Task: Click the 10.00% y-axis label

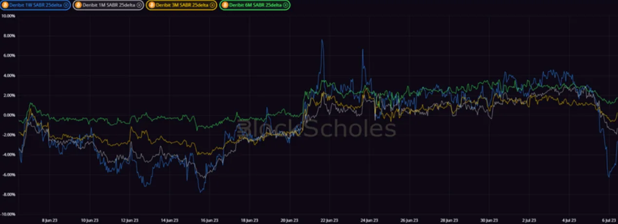Action: (8, 16)
